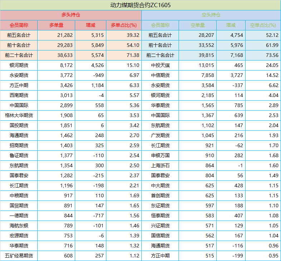The image size is (281, 261).
Task: Click long volume 3,426 for 方正中期
Action: tap(66, 85)
